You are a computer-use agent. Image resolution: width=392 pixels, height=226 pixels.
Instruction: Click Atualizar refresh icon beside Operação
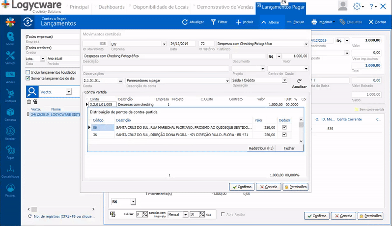pos(299,81)
